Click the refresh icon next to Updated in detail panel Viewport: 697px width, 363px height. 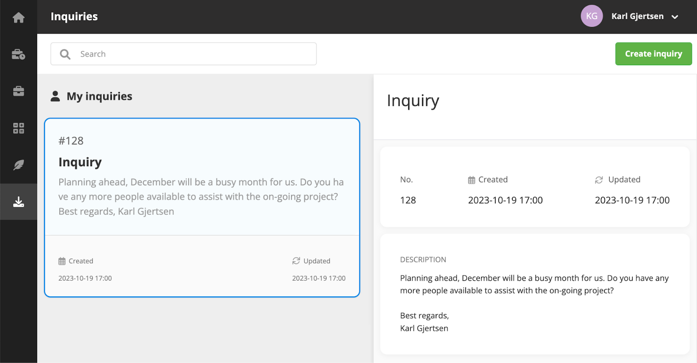[x=599, y=180]
